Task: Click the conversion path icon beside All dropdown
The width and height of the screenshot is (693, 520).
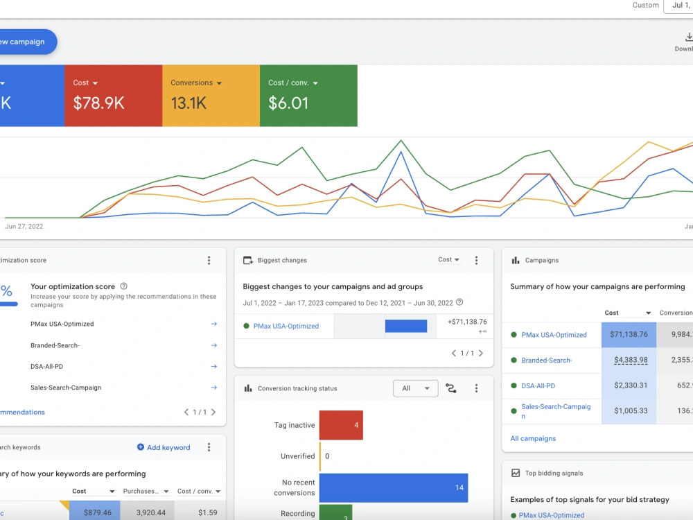Action: (451, 388)
